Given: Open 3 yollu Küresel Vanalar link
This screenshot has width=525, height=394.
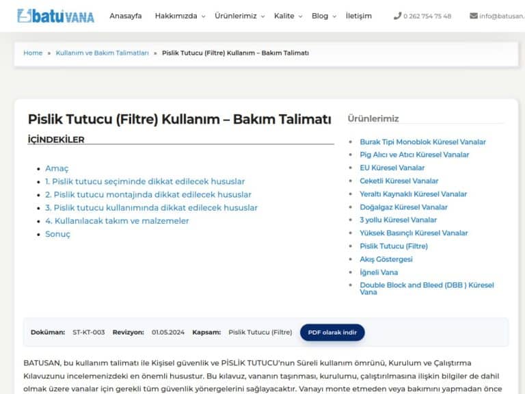Looking at the screenshot, I should tap(398, 220).
